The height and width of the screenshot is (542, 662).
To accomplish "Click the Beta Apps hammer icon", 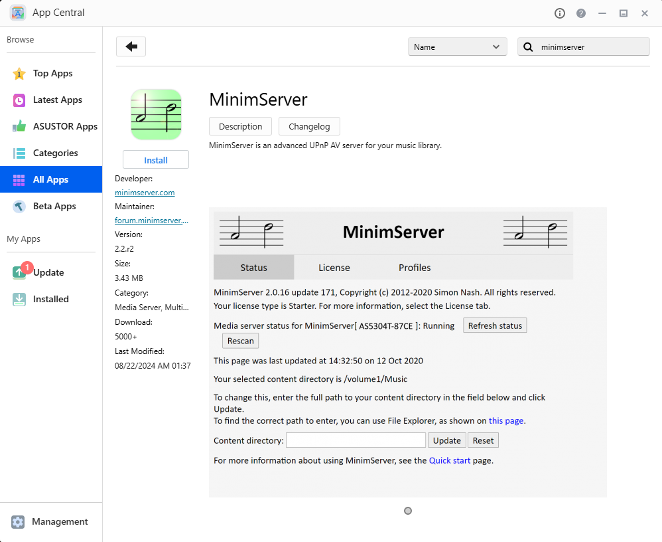I will tap(19, 207).
